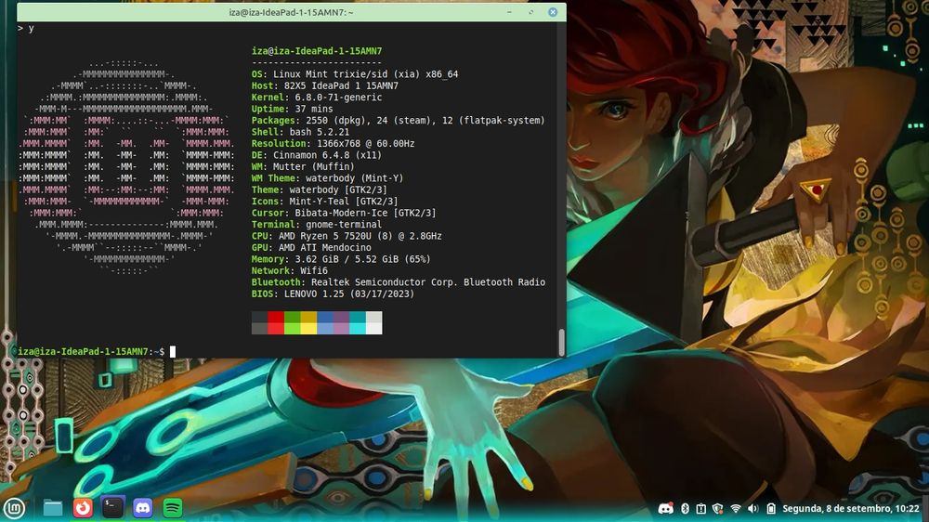
Task: Click the 'Packages: 2550 (dpkg)' line
Action: (x=398, y=120)
